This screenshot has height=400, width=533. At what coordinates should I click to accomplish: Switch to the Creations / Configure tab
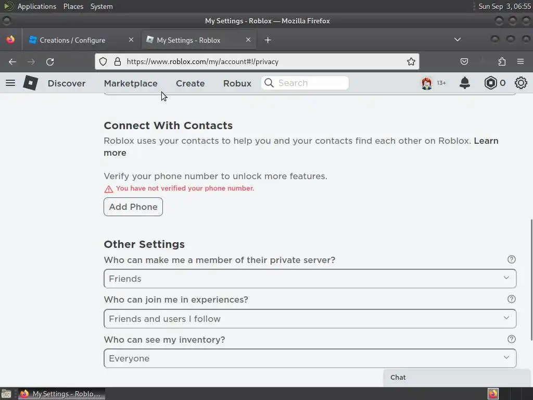click(82, 40)
